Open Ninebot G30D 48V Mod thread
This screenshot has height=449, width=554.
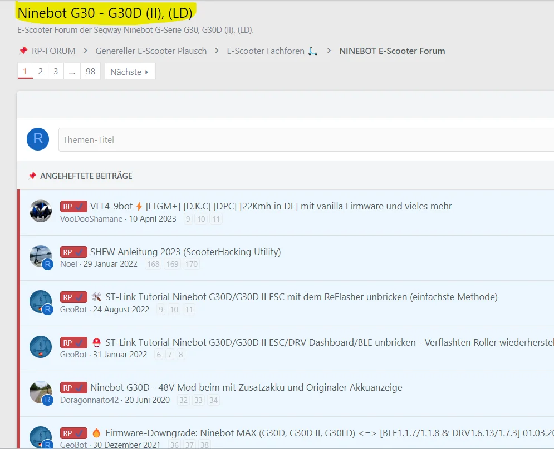pyautogui.click(x=246, y=387)
